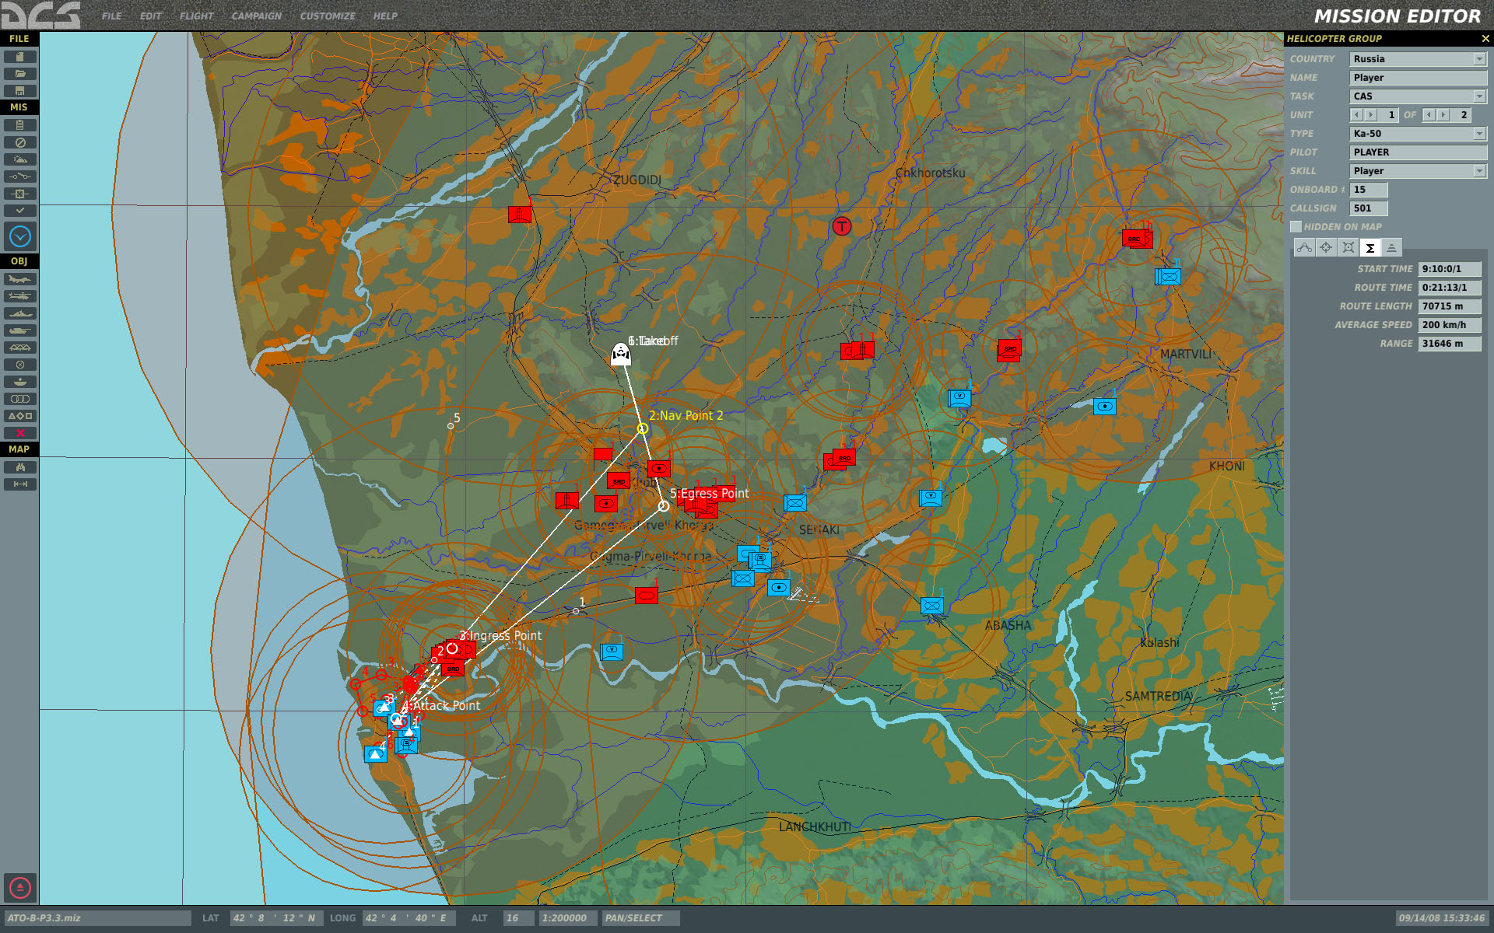Open the Country dropdown showing Russia

1418,59
